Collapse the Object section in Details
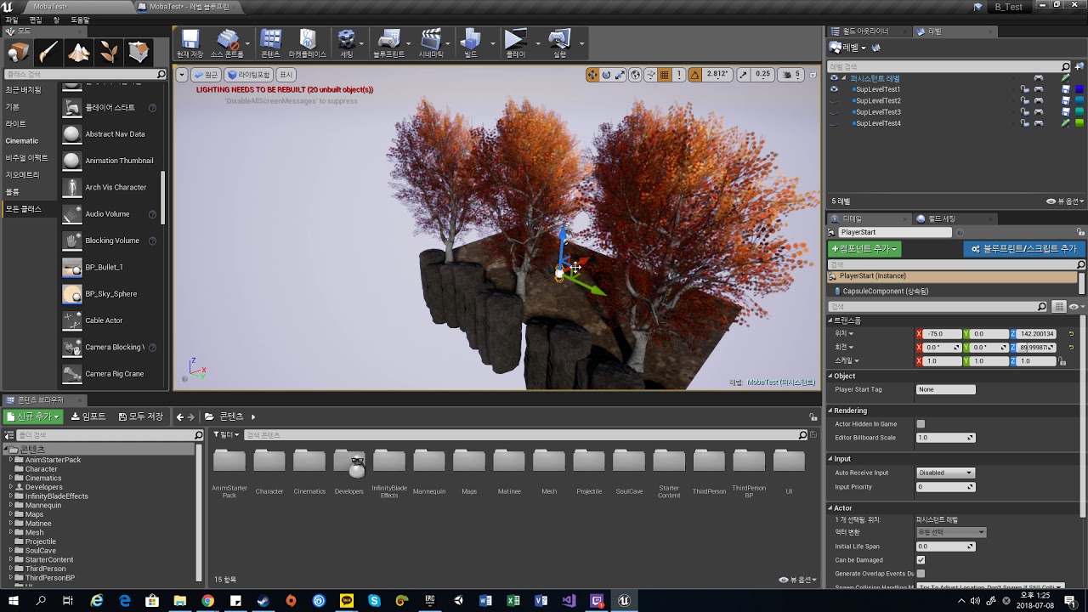The height and width of the screenshot is (612, 1088). [x=831, y=376]
